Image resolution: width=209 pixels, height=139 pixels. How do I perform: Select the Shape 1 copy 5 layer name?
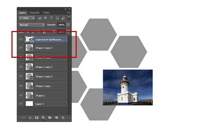click(x=44, y=48)
